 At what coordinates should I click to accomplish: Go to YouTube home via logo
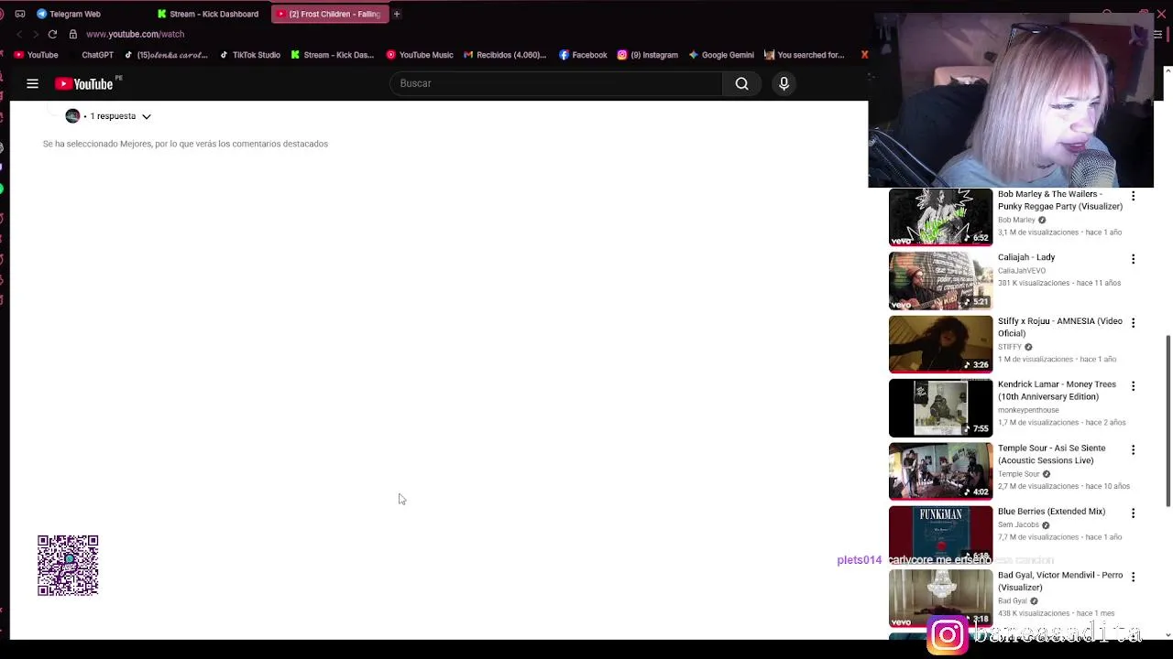click(84, 83)
